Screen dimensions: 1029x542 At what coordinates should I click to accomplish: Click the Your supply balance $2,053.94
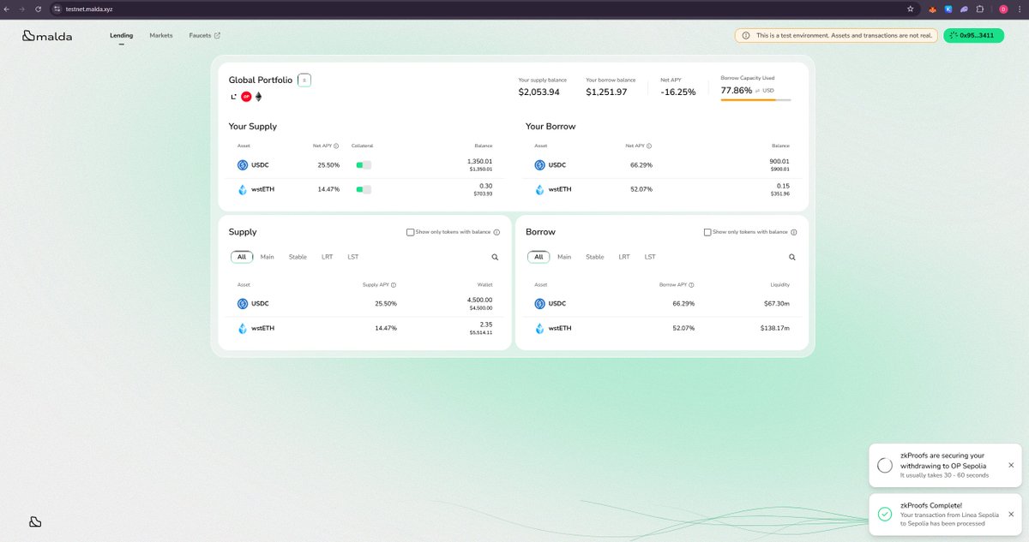point(539,92)
